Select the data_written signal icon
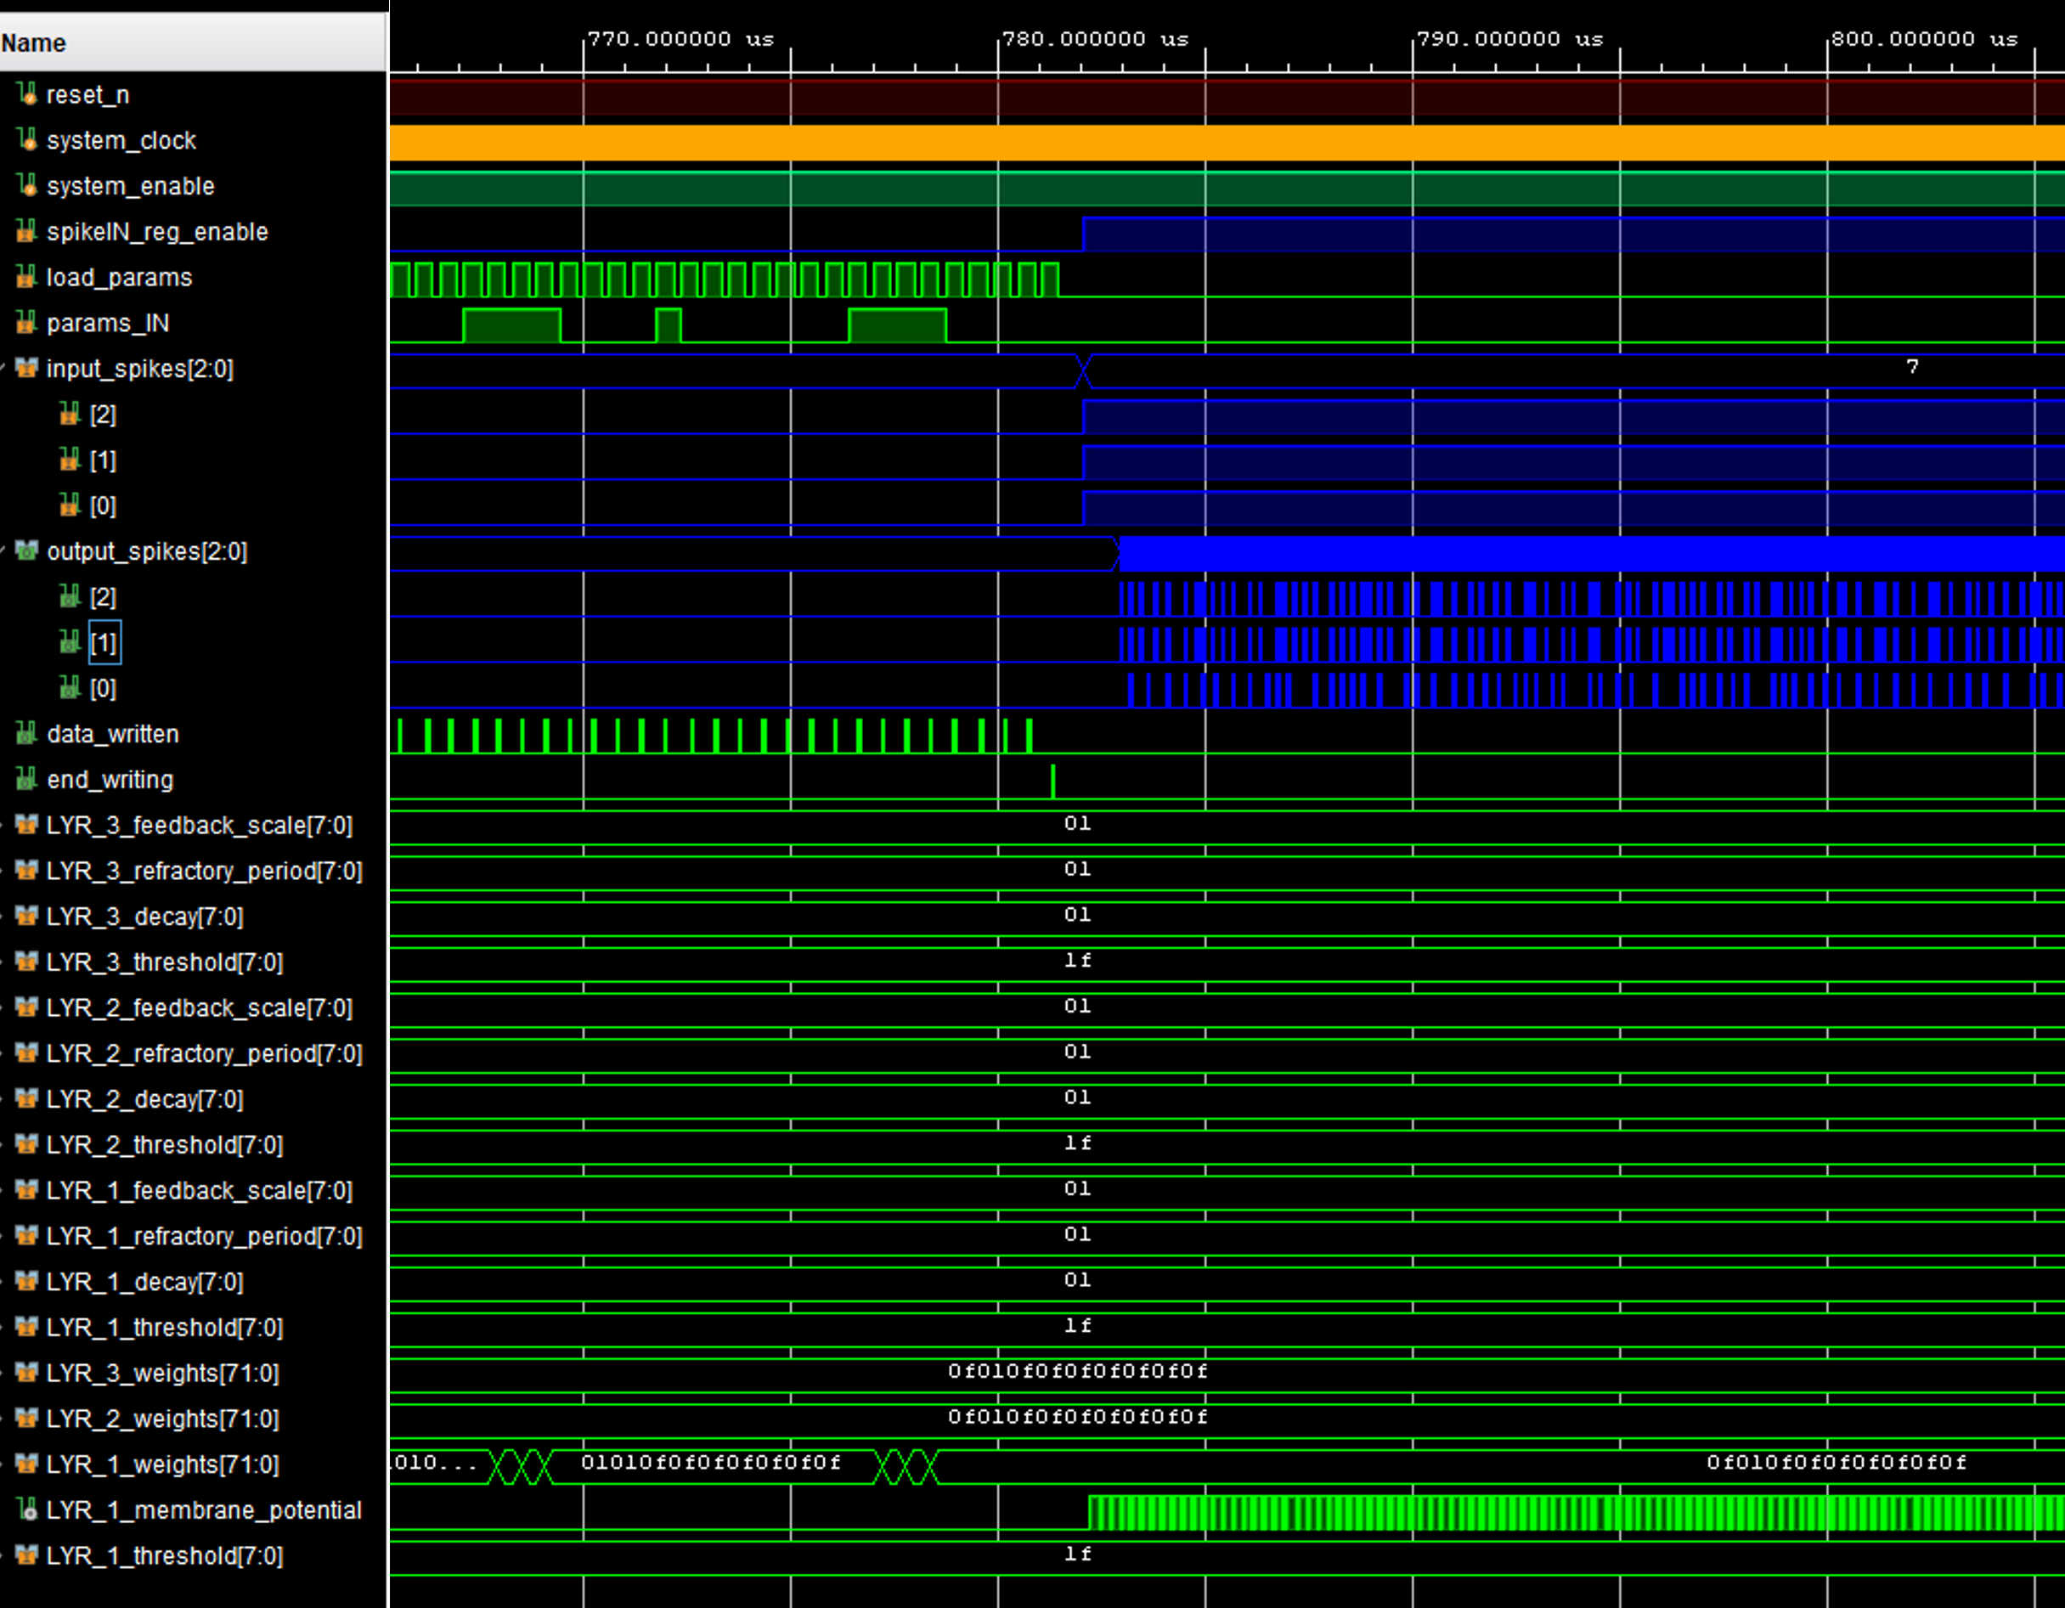2065x1608 pixels. 26,734
